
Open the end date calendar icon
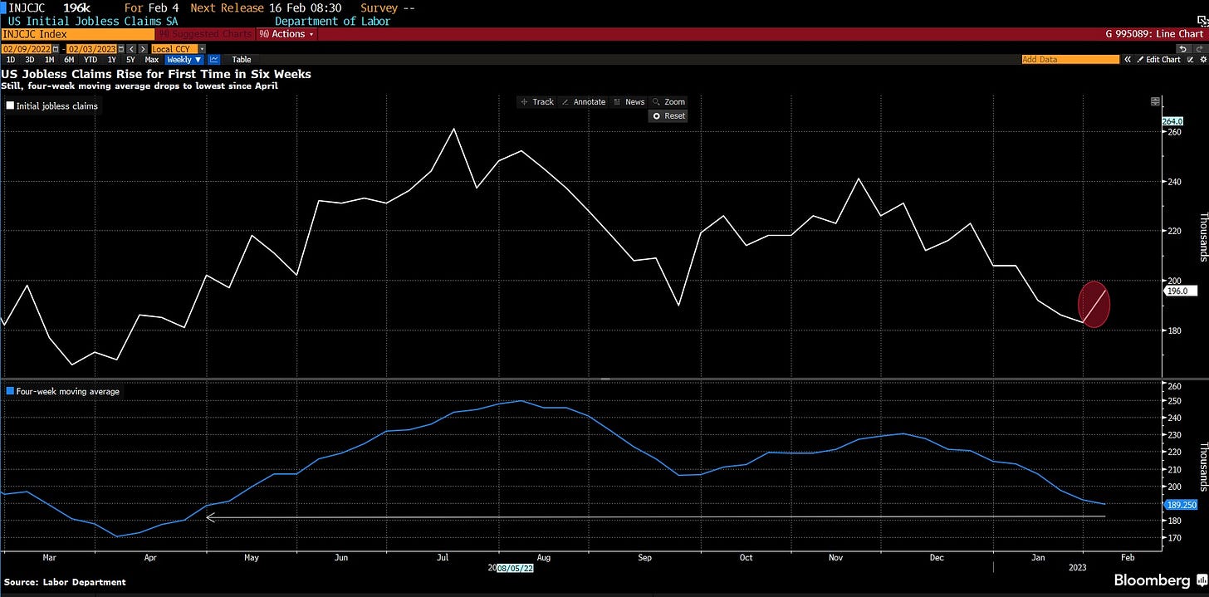pos(121,49)
